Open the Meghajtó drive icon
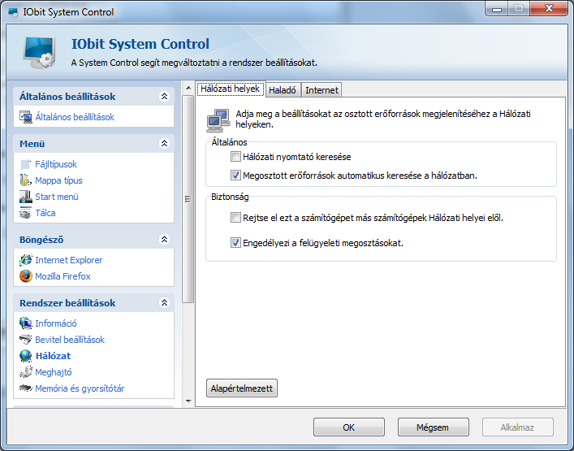 tap(26, 372)
